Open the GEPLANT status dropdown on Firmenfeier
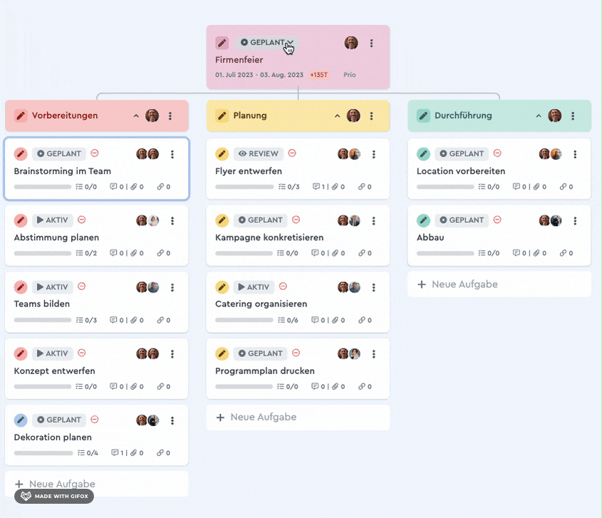 pos(267,43)
